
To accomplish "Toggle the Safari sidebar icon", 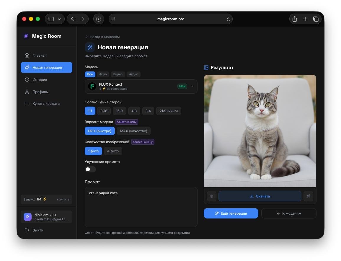I will [51, 19].
